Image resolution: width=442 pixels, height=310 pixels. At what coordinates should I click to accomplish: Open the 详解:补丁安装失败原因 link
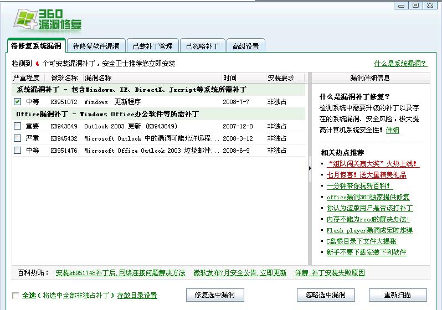coord(330,273)
